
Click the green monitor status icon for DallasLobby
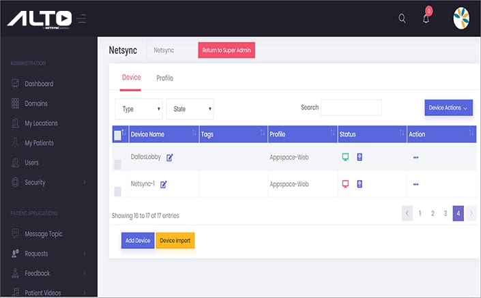pyautogui.click(x=345, y=157)
